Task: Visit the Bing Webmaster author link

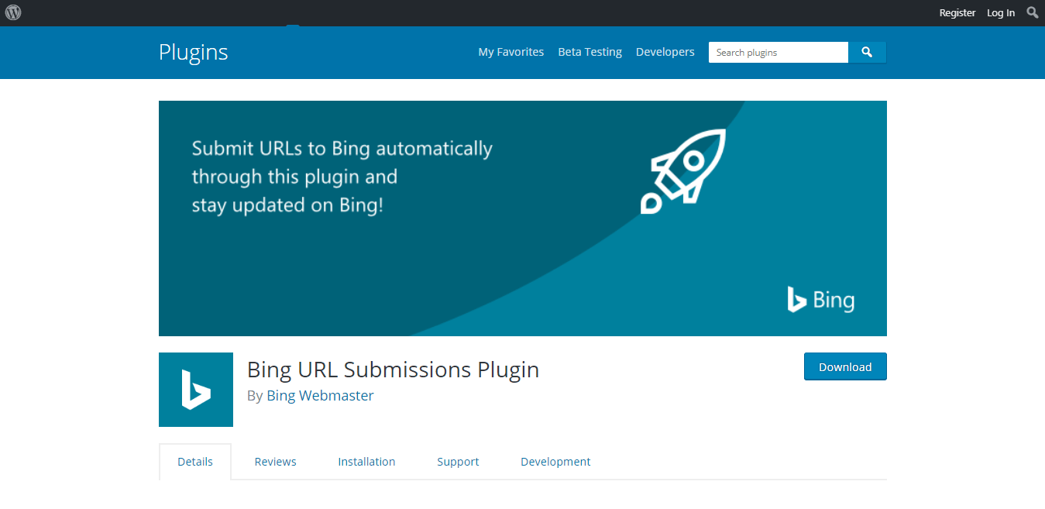Action: coord(320,396)
